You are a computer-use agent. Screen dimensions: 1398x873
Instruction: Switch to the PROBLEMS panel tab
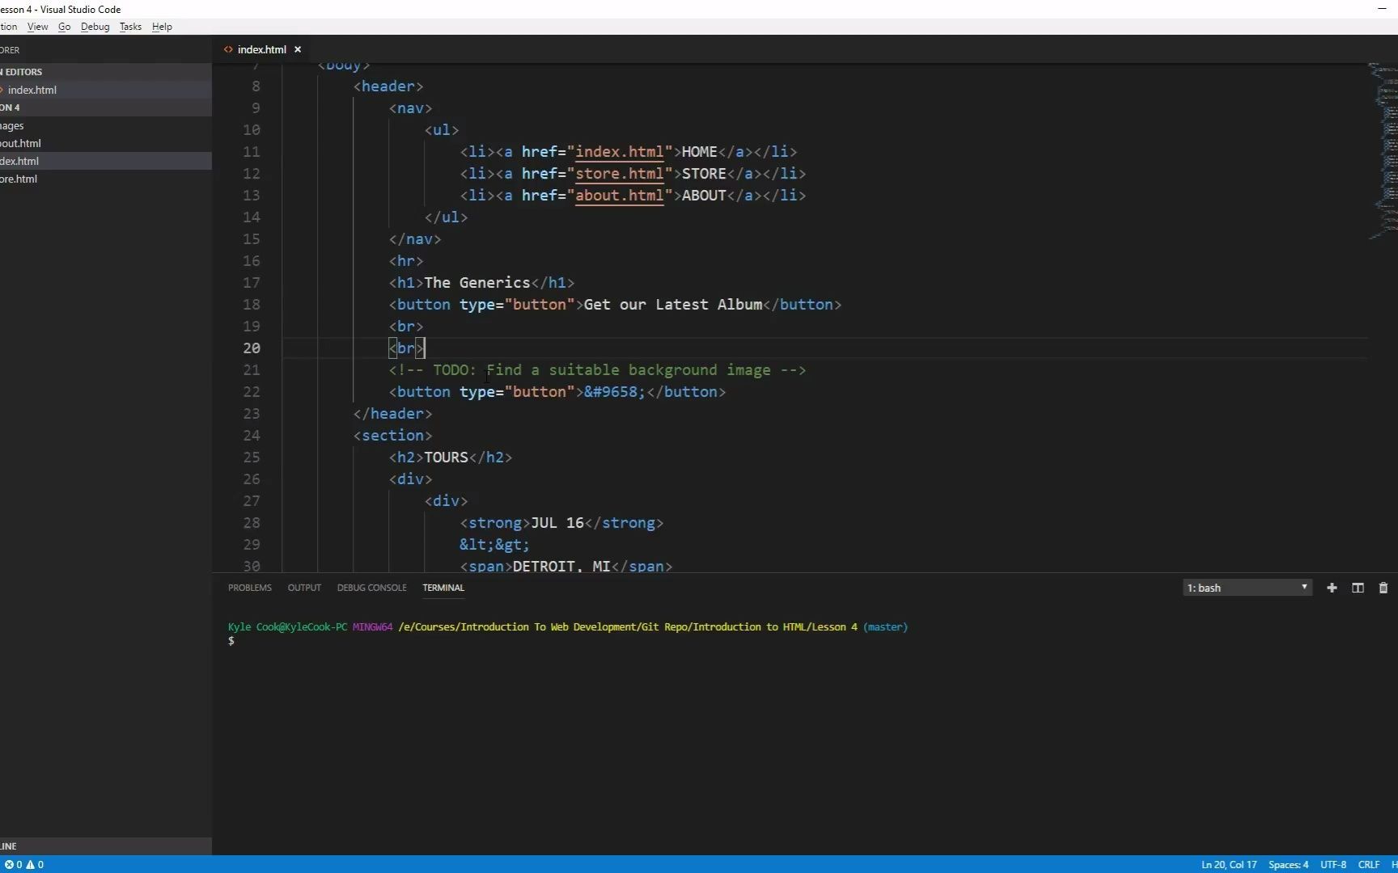tap(249, 588)
